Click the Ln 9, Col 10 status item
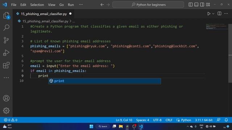This screenshot has width=232, height=130. tap(124, 120)
